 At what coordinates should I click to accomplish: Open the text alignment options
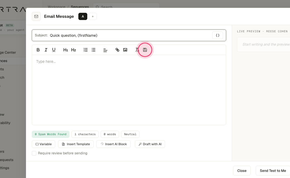pyautogui.click(x=105, y=50)
